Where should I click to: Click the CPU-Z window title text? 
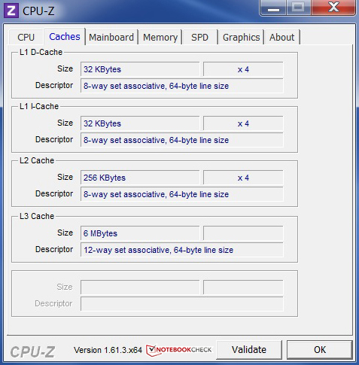tap(38, 11)
